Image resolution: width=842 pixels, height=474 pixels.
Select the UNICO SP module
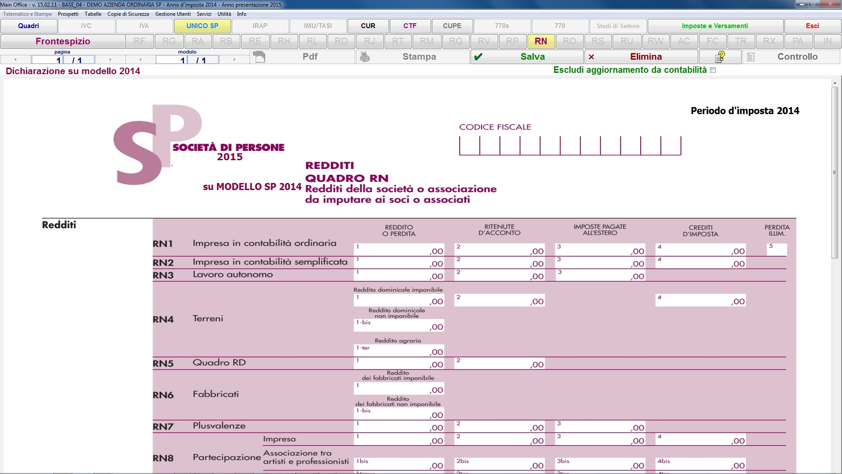(202, 26)
